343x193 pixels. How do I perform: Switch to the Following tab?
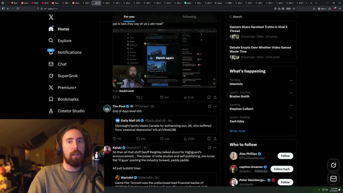coord(189,17)
